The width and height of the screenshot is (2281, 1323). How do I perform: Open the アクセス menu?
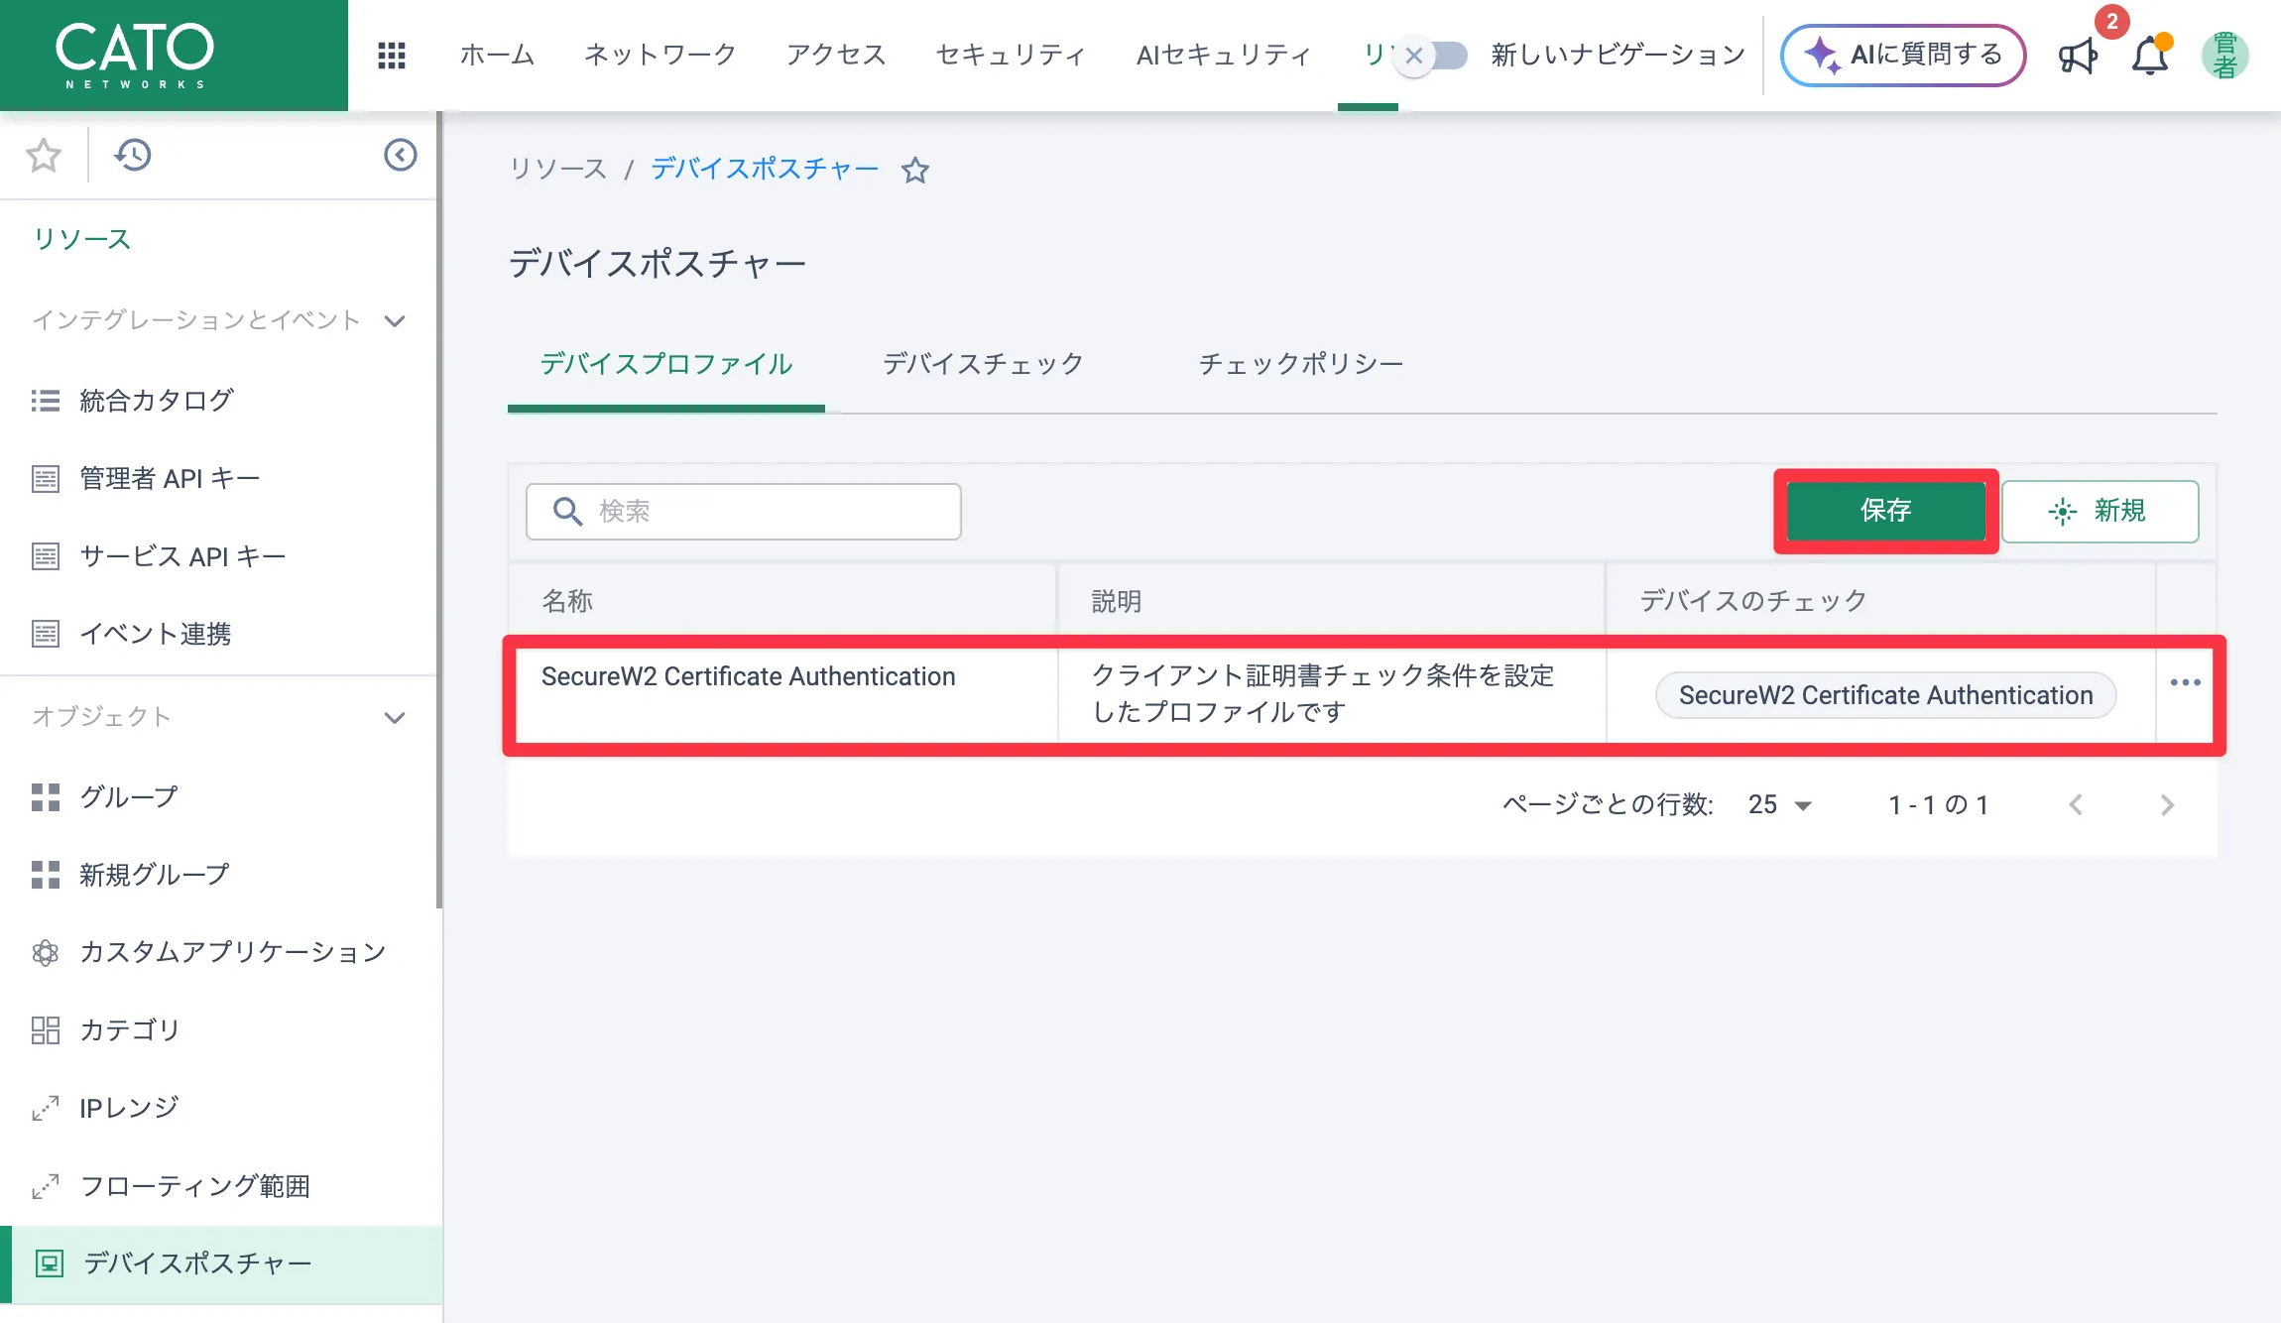836,55
